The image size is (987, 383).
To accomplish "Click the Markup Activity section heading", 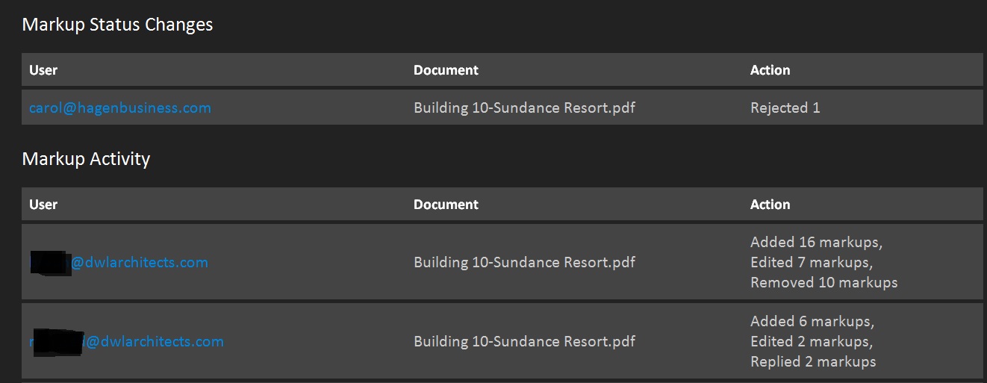I will [x=86, y=159].
